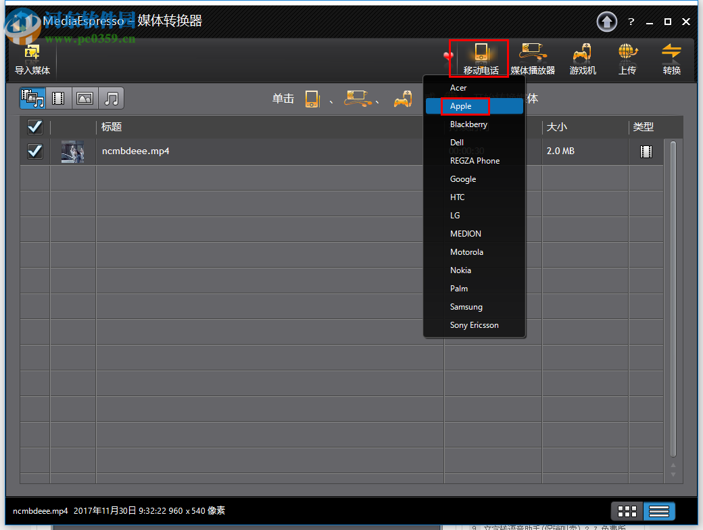Choose Samsung from the brand list
703x530 pixels.
pos(475,307)
